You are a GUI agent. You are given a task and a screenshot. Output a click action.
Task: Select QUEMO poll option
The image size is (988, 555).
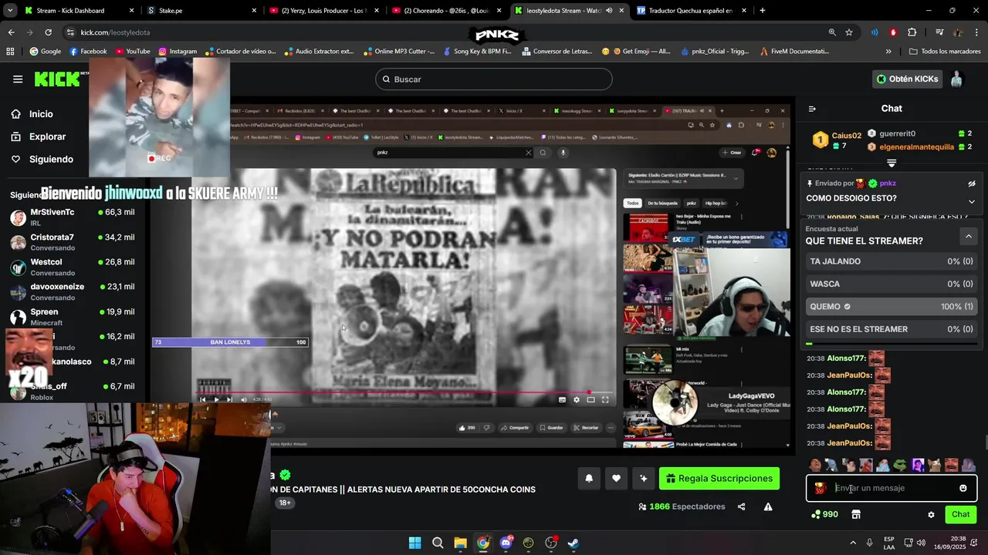(x=892, y=306)
